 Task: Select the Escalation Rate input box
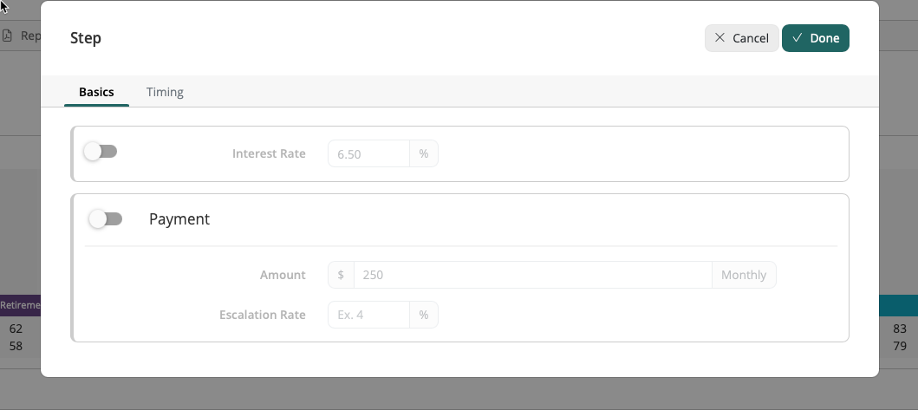click(x=368, y=315)
